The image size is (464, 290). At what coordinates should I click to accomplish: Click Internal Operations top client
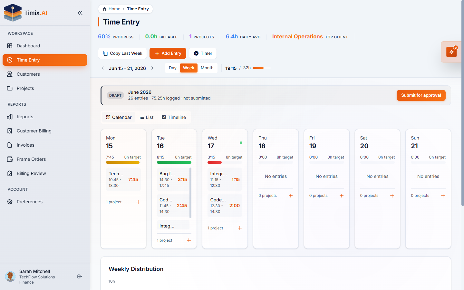pos(310,37)
